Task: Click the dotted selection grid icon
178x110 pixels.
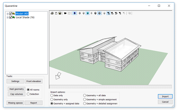Action: tap(69, 13)
